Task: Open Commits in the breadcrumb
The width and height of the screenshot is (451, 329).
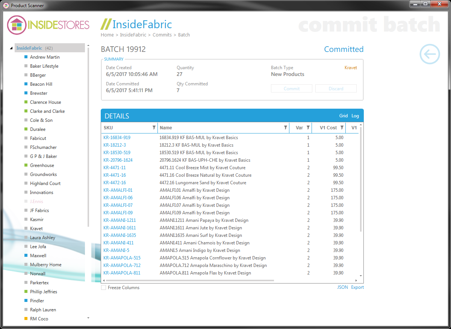Action: 162,35
